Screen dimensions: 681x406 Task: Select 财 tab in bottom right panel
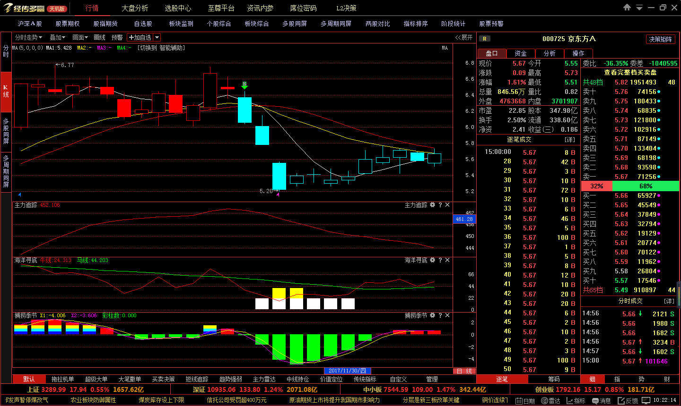point(667,379)
